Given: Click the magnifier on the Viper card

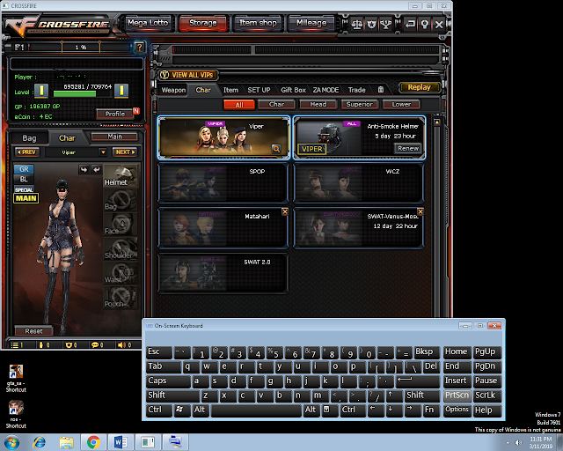Looking at the screenshot, I should coord(276,149).
